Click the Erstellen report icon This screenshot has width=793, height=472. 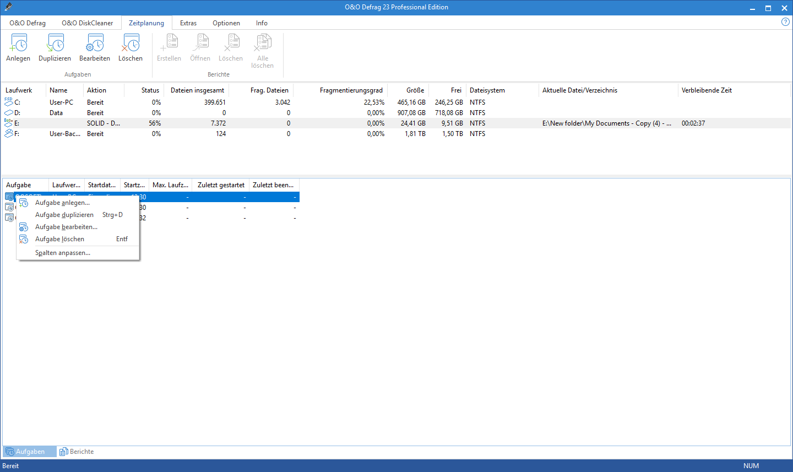click(169, 44)
